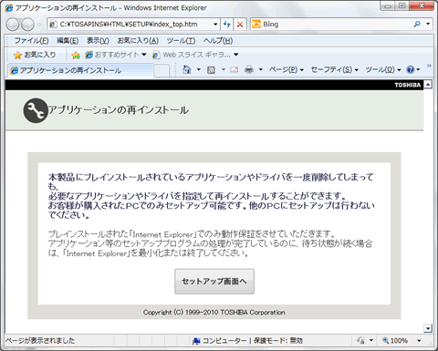Expand the Home icon dropdown arrow
Viewport: 438px width, 351px height.
[199, 69]
